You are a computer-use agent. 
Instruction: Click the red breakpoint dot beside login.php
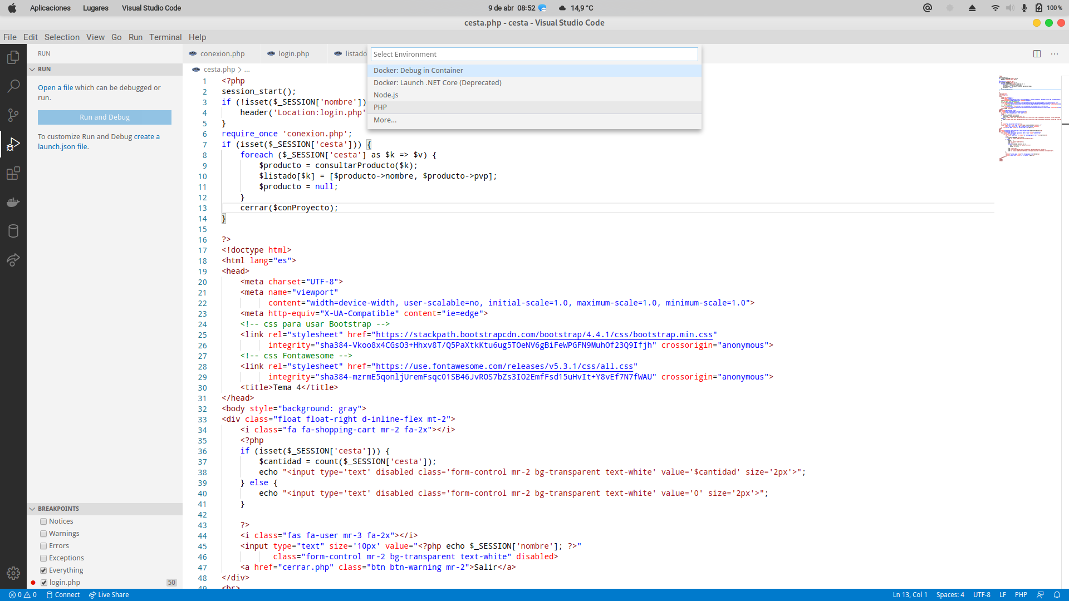click(33, 583)
